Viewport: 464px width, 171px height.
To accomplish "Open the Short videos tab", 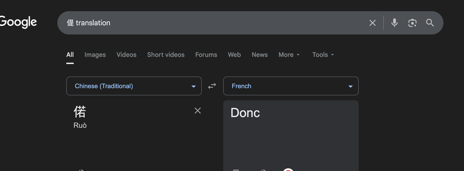I will 166,55.
